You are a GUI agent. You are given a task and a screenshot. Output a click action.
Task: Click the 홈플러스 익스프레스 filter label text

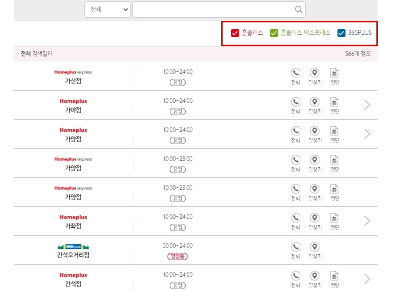point(306,33)
